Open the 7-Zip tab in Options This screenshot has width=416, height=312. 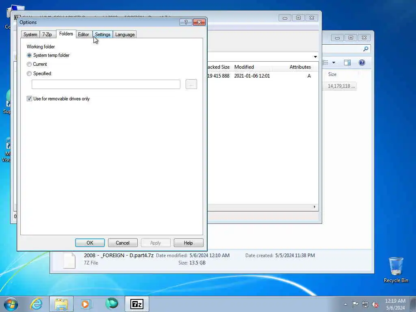[x=47, y=35]
